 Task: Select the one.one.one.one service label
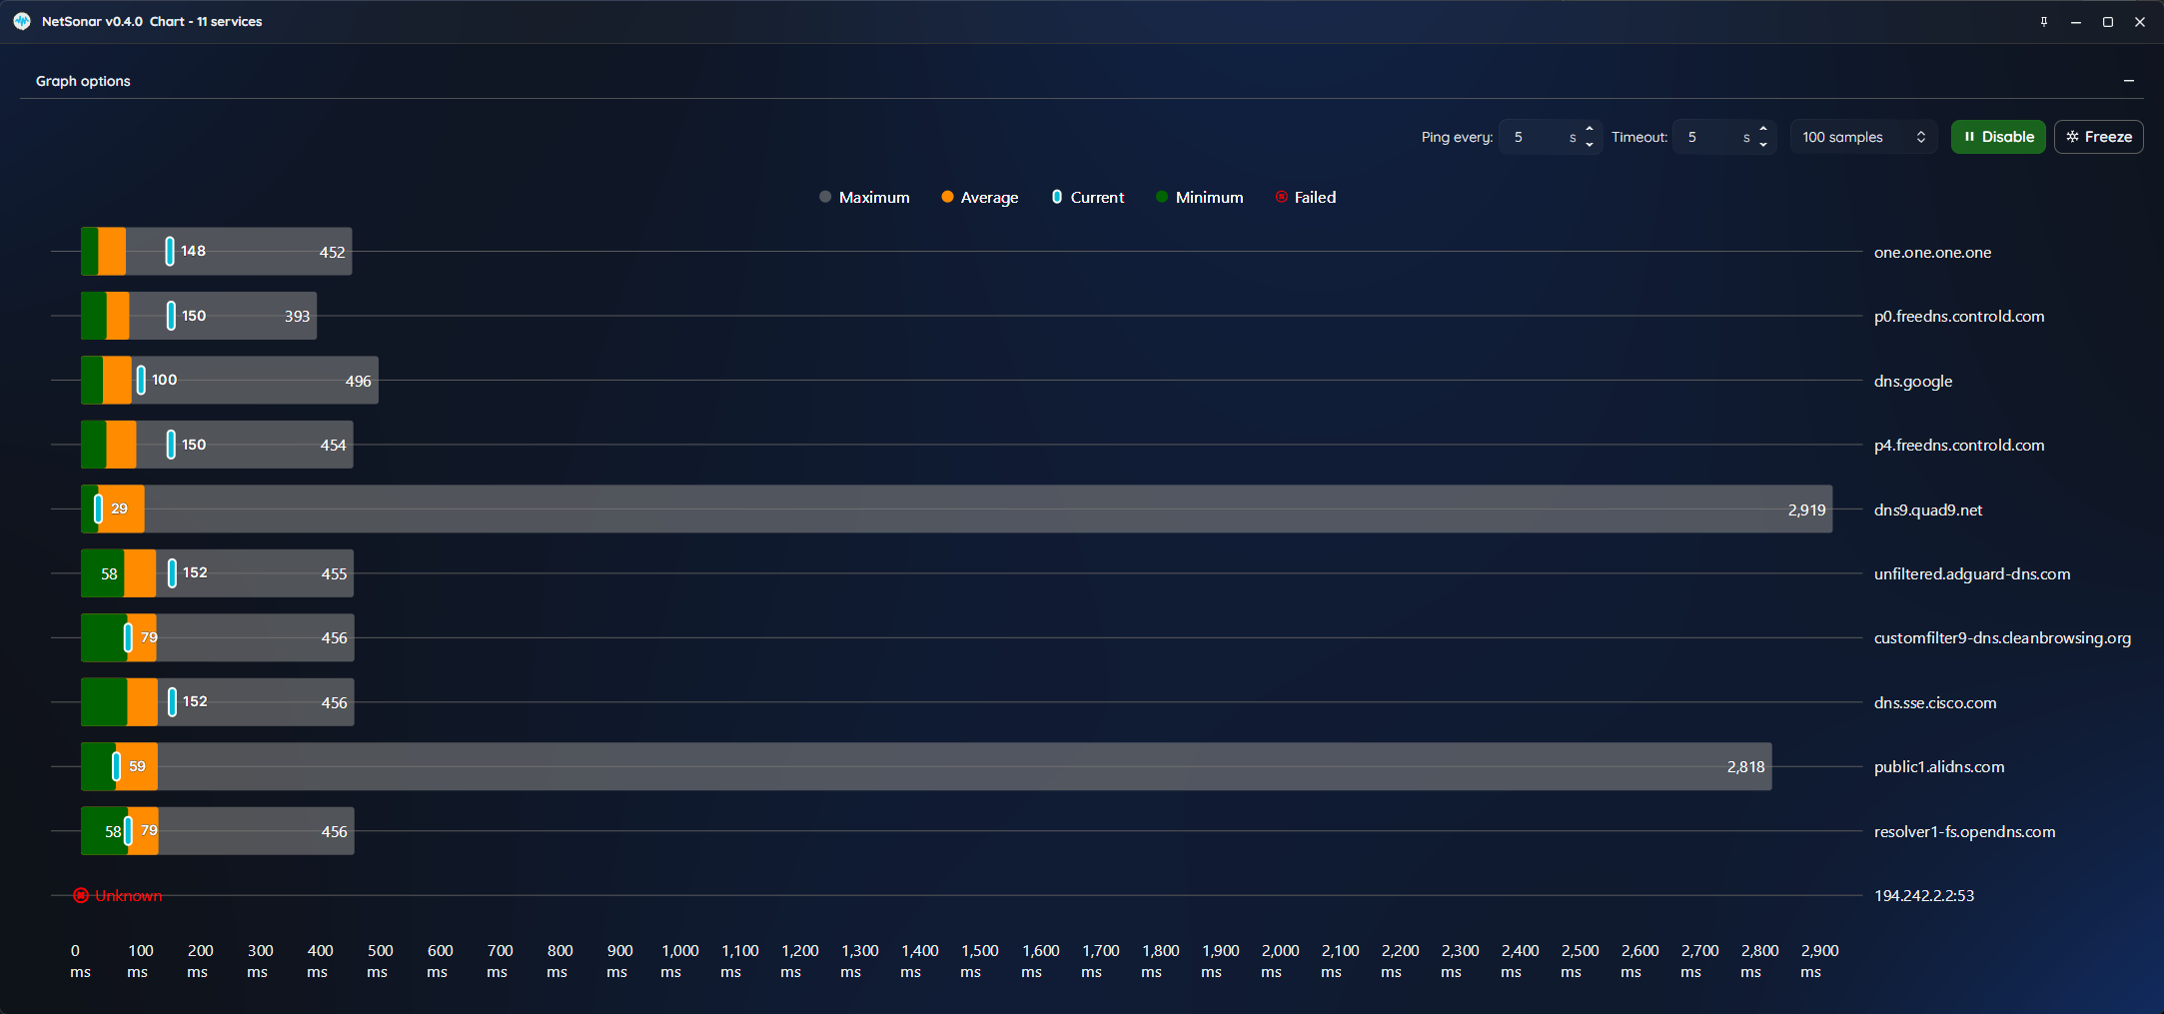[x=1932, y=252]
